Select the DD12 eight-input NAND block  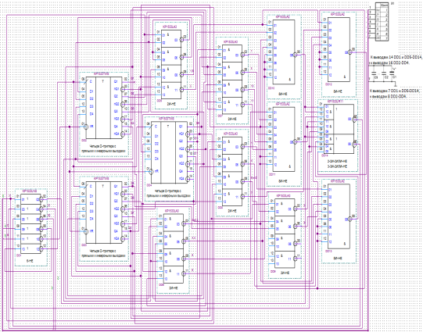coord(339,50)
